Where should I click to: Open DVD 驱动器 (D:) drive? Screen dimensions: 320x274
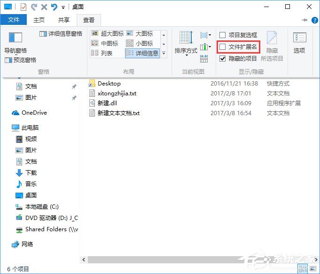pyautogui.click(x=47, y=218)
